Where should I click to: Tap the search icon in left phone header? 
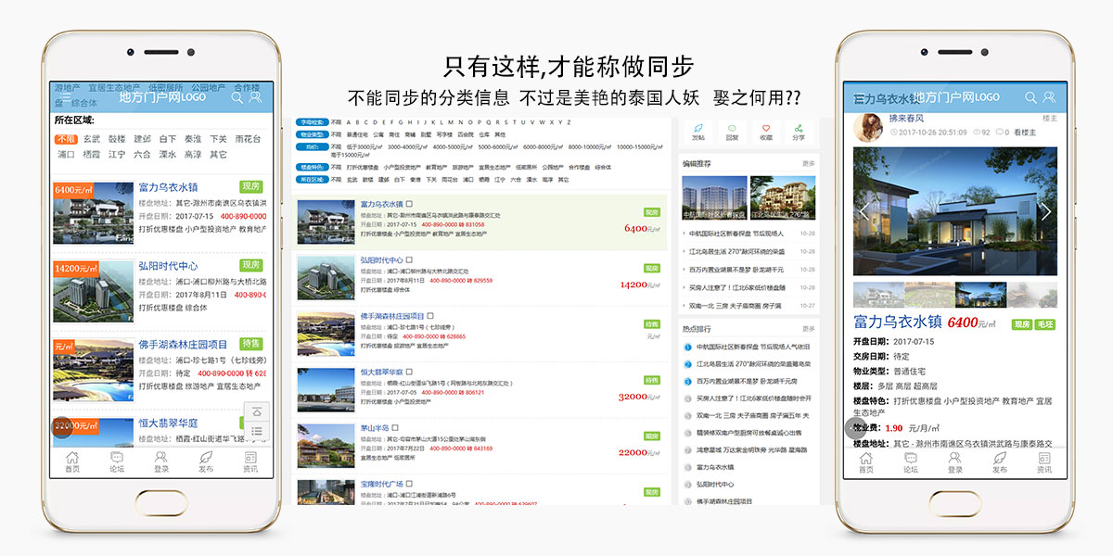(x=237, y=97)
